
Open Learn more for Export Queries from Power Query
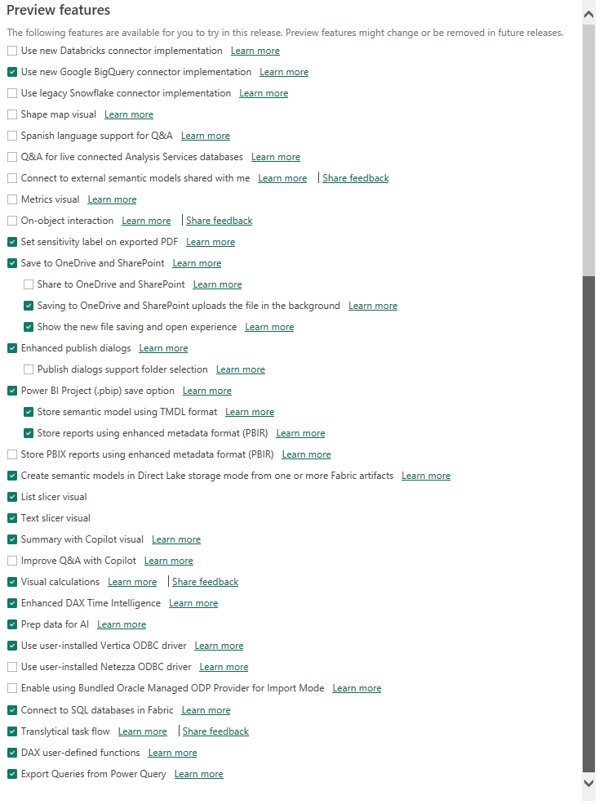(198, 775)
